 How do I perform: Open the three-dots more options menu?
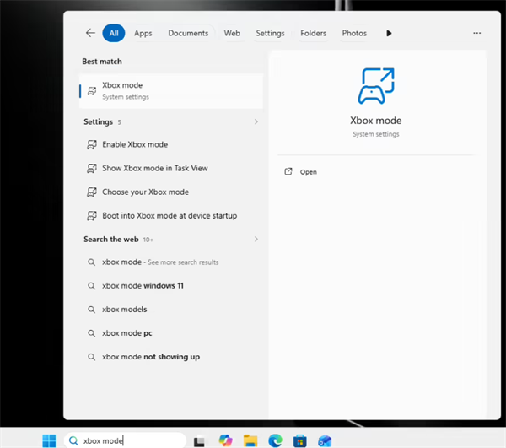click(477, 33)
